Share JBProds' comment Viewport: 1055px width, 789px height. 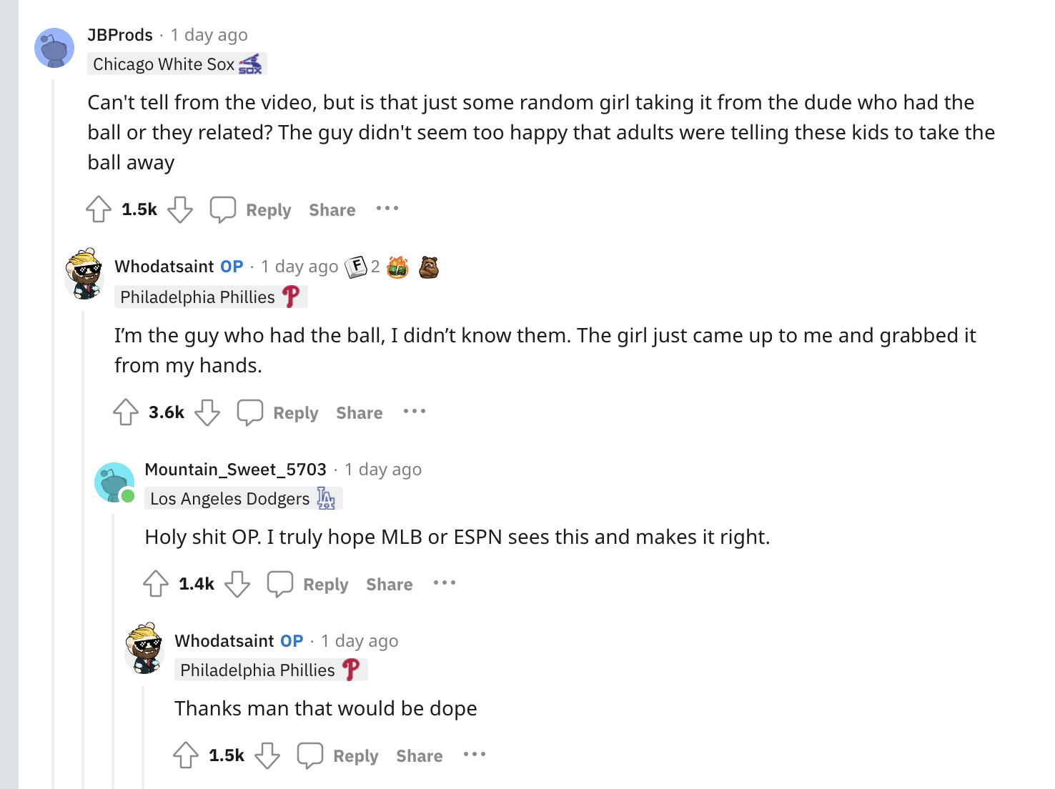[332, 210]
